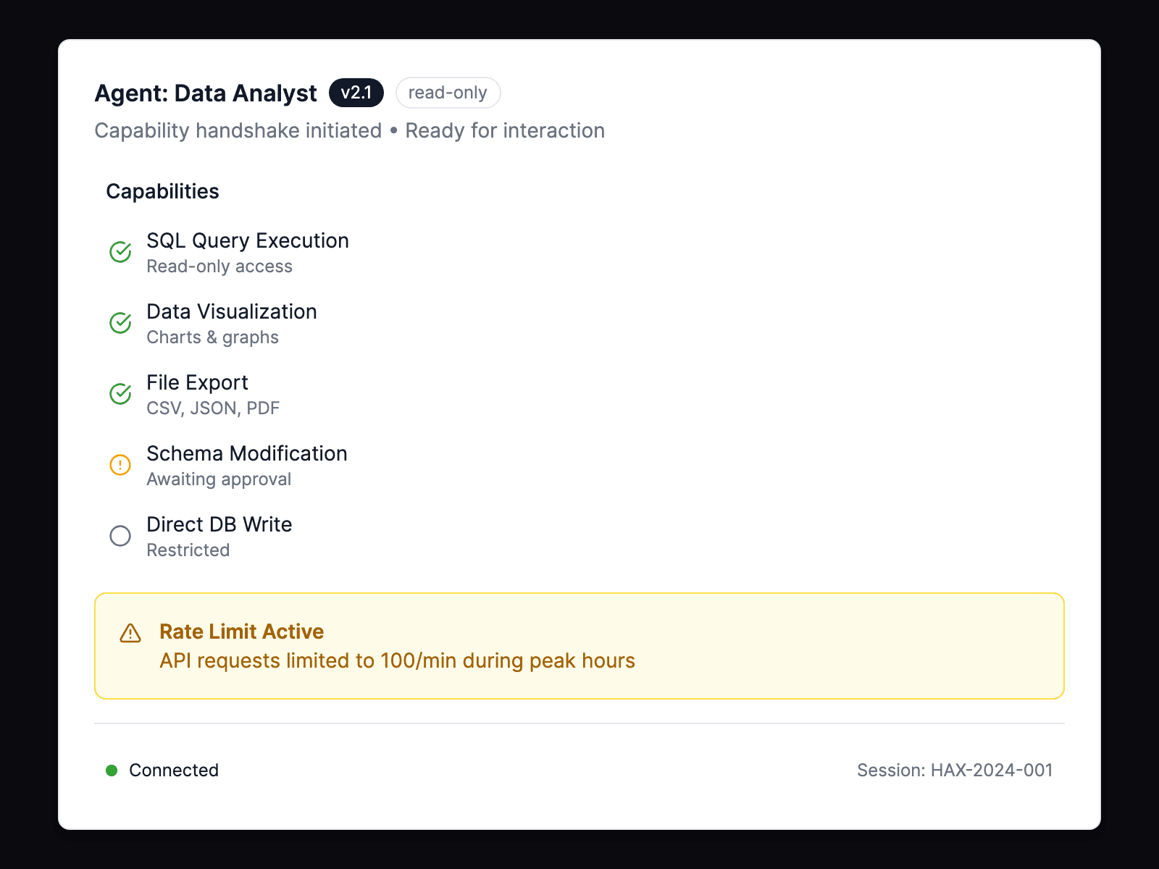
Task: Click the Schema Modification warning icon
Action: (120, 464)
